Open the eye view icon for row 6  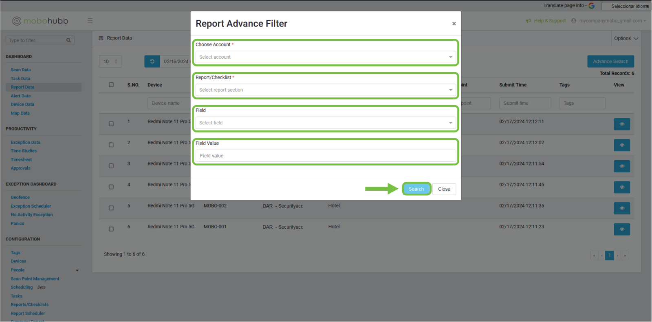[621, 229]
